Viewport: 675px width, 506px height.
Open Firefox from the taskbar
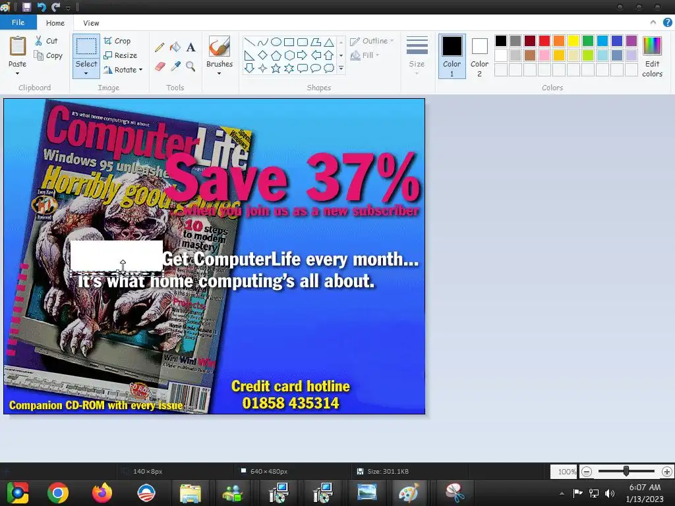coord(102,493)
